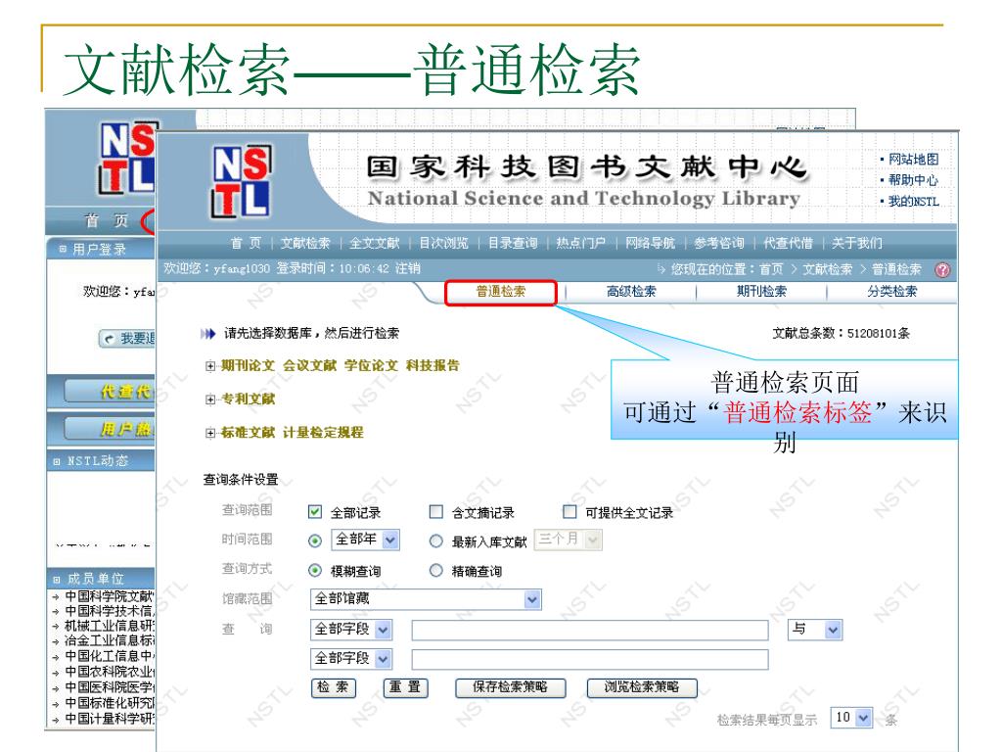Expand the 期刊论文 database group
This screenshot has height=752, width=1002.
(x=210, y=366)
